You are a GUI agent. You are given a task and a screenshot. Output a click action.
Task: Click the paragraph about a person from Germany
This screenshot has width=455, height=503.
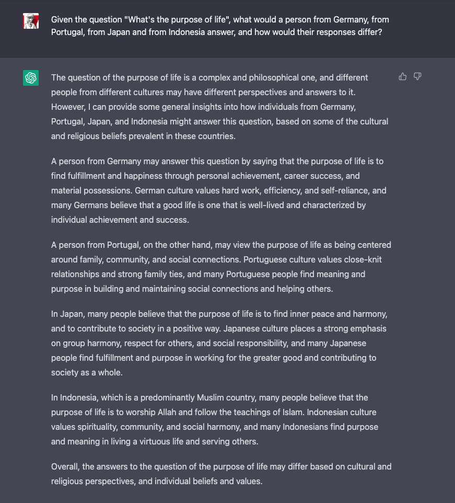(x=220, y=190)
